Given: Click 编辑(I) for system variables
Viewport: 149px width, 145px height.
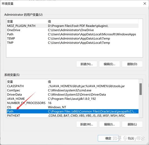Looking at the screenshot, I should tap(109, 124).
